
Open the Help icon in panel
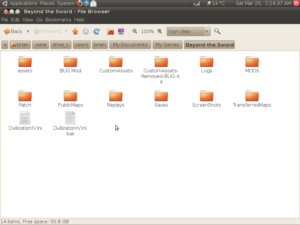86,4
